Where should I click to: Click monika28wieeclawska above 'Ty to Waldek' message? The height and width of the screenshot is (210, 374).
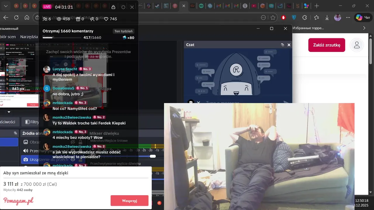(72, 117)
